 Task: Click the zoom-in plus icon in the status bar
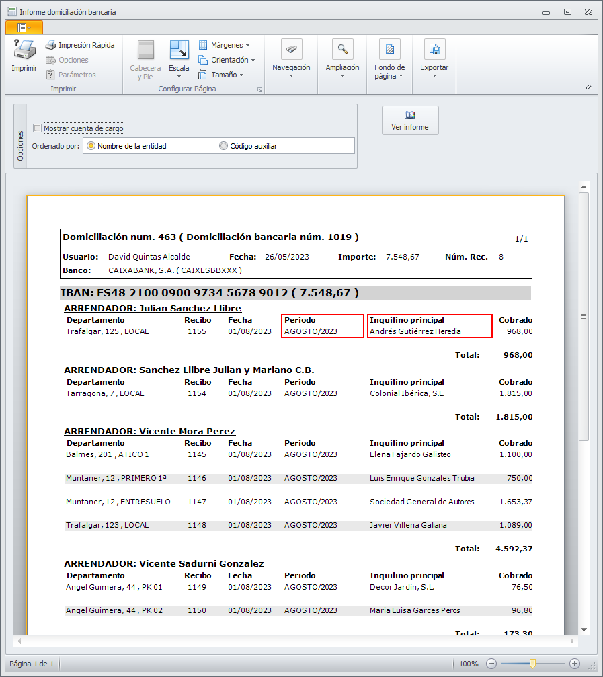coord(575,664)
